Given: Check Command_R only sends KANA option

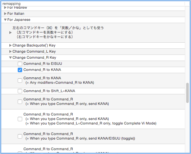Looking at the screenshot, I should pos(20,102).
